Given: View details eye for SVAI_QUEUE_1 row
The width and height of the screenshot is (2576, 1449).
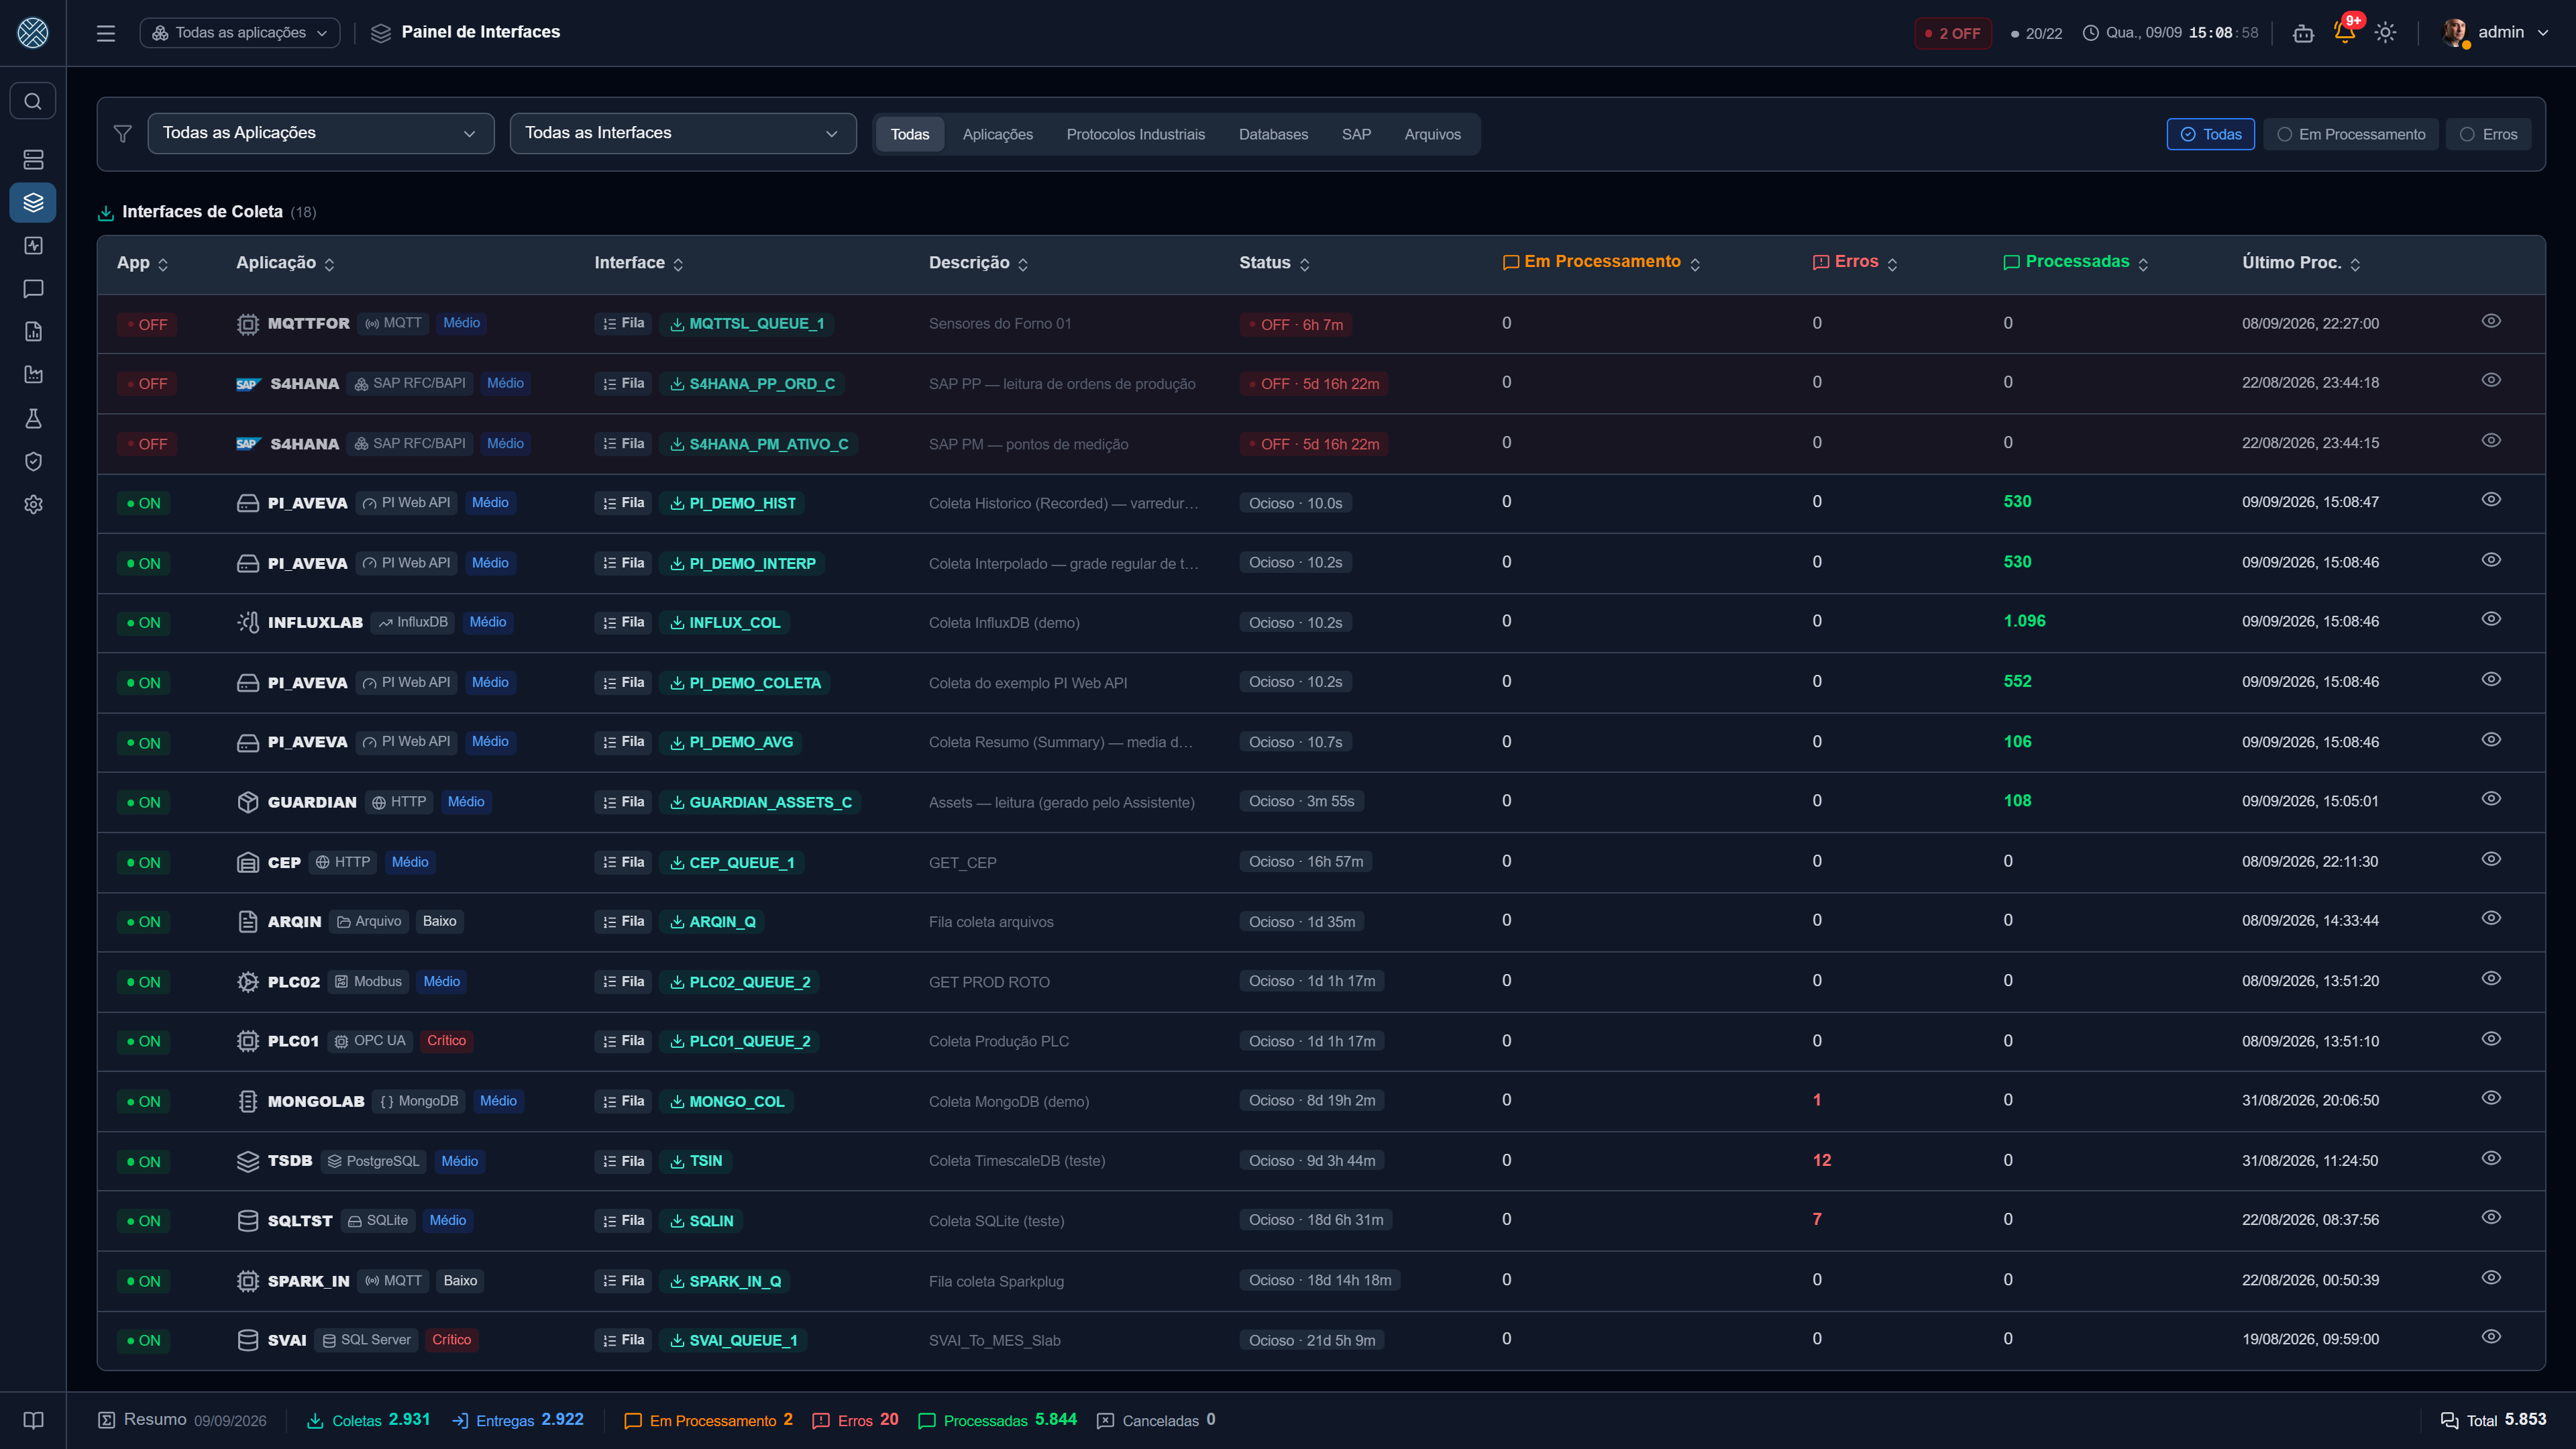Looking at the screenshot, I should [x=2491, y=1338].
